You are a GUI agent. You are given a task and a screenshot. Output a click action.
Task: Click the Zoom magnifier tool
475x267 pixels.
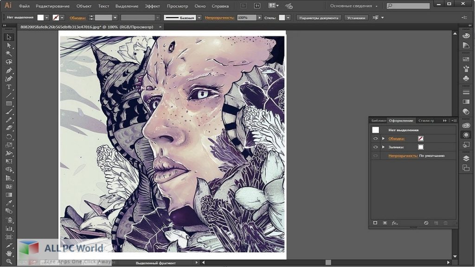8,261
